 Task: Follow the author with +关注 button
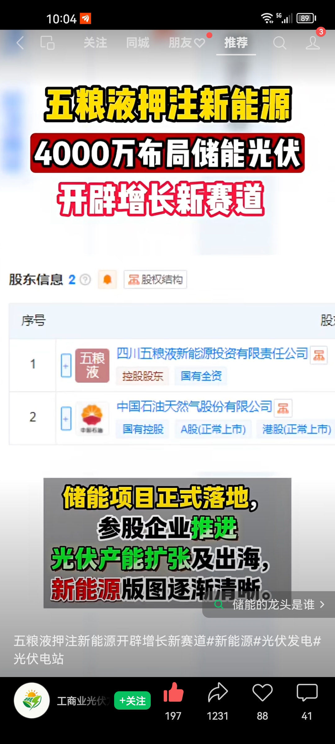click(x=132, y=700)
